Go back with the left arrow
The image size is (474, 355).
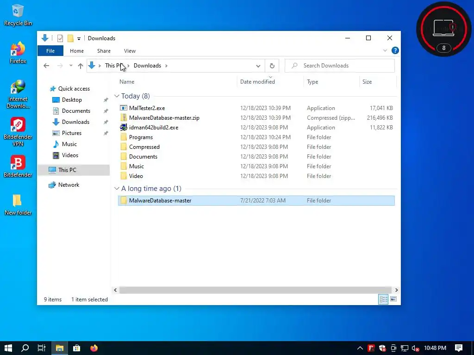pos(46,66)
